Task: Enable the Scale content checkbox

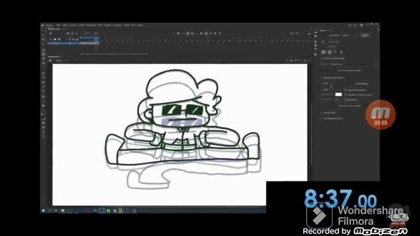Action: 346,90
